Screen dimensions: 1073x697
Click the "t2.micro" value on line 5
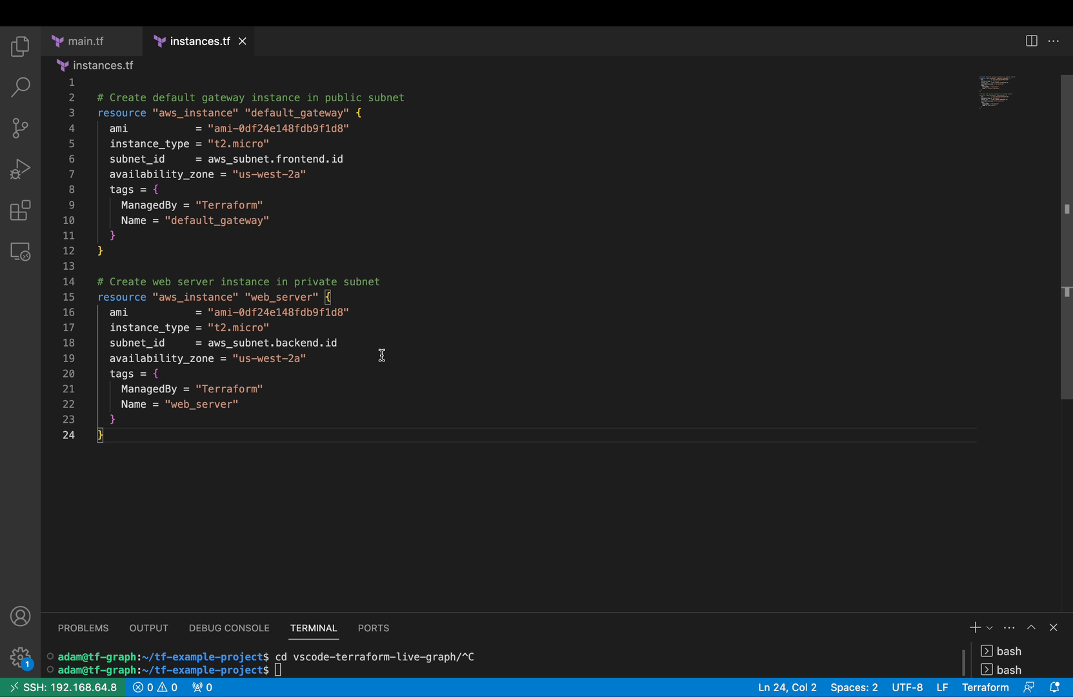(x=238, y=144)
